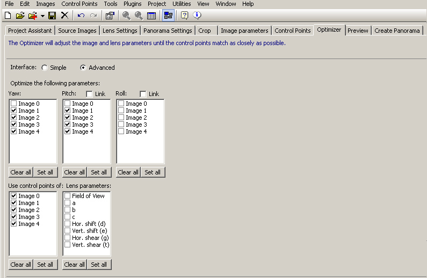
Task: Click the Help question mark icon
Action: 184,15
